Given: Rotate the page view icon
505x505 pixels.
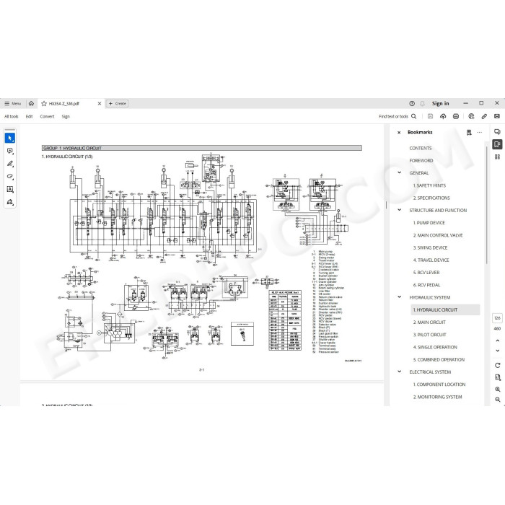Looking at the screenshot, I should [x=497, y=365].
